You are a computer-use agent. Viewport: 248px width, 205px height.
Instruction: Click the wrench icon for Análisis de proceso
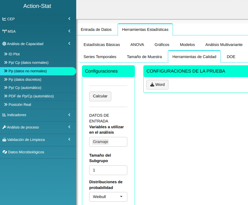[x=4, y=127]
